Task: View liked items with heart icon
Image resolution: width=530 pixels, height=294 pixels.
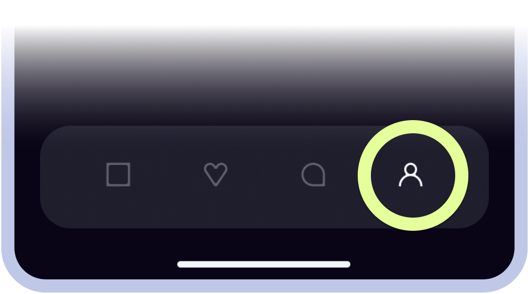Action: click(x=215, y=174)
